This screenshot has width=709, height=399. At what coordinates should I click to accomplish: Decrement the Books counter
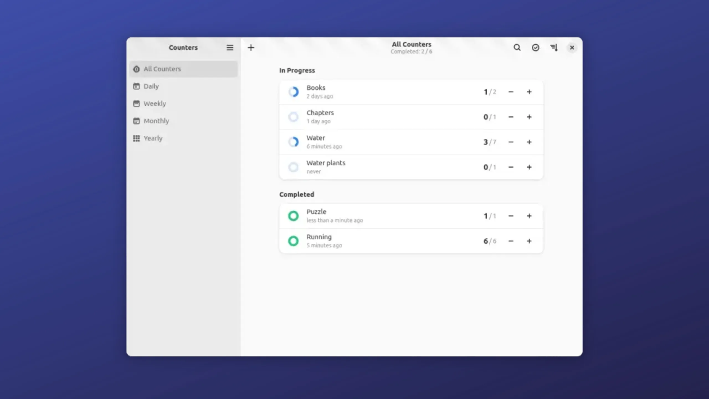511,92
